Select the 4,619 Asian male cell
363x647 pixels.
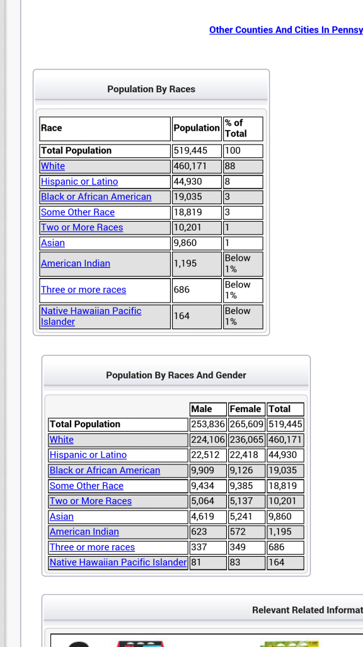pos(208,517)
